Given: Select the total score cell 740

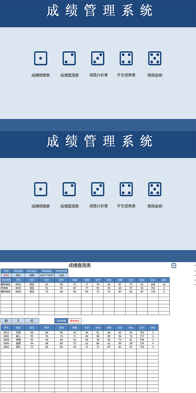Looking at the screenshot, I should tap(142, 340).
